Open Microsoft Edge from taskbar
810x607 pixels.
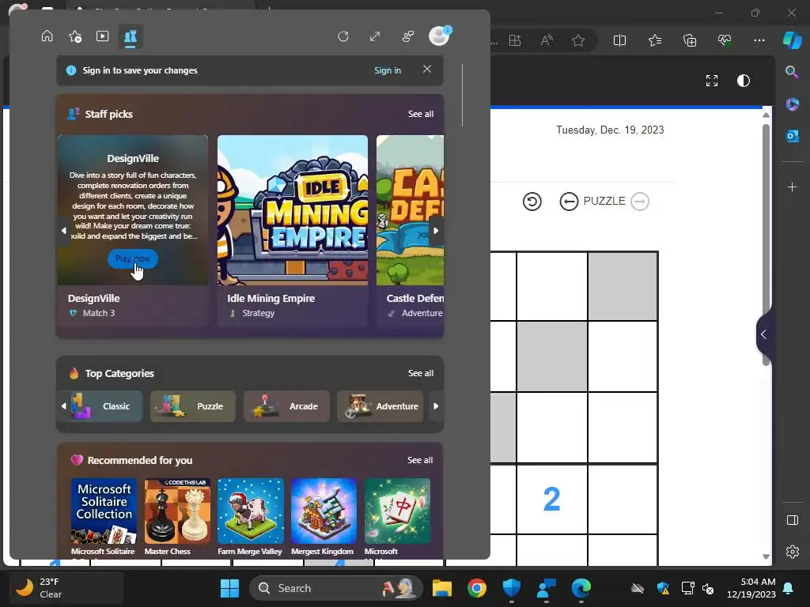click(581, 588)
